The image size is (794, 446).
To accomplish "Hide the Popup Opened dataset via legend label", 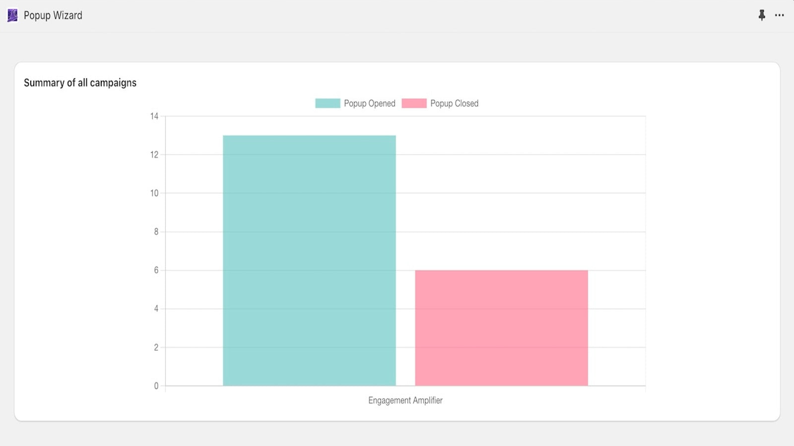I will tap(370, 104).
